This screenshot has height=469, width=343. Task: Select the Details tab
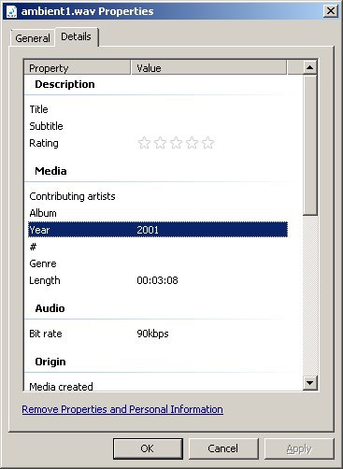tap(77, 36)
